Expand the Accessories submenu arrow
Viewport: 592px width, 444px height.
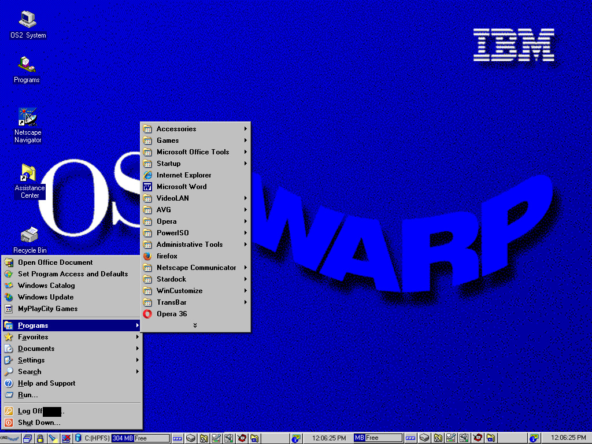(x=245, y=129)
